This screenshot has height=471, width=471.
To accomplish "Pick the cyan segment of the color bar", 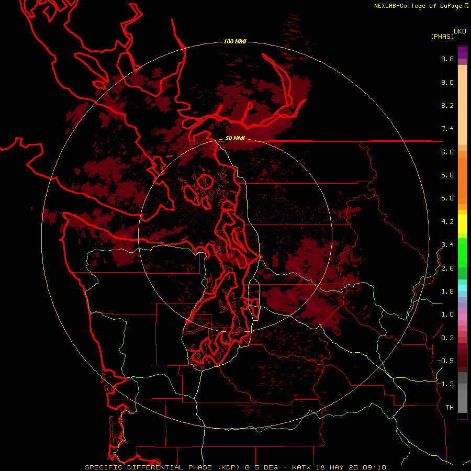I will (462, 288).
